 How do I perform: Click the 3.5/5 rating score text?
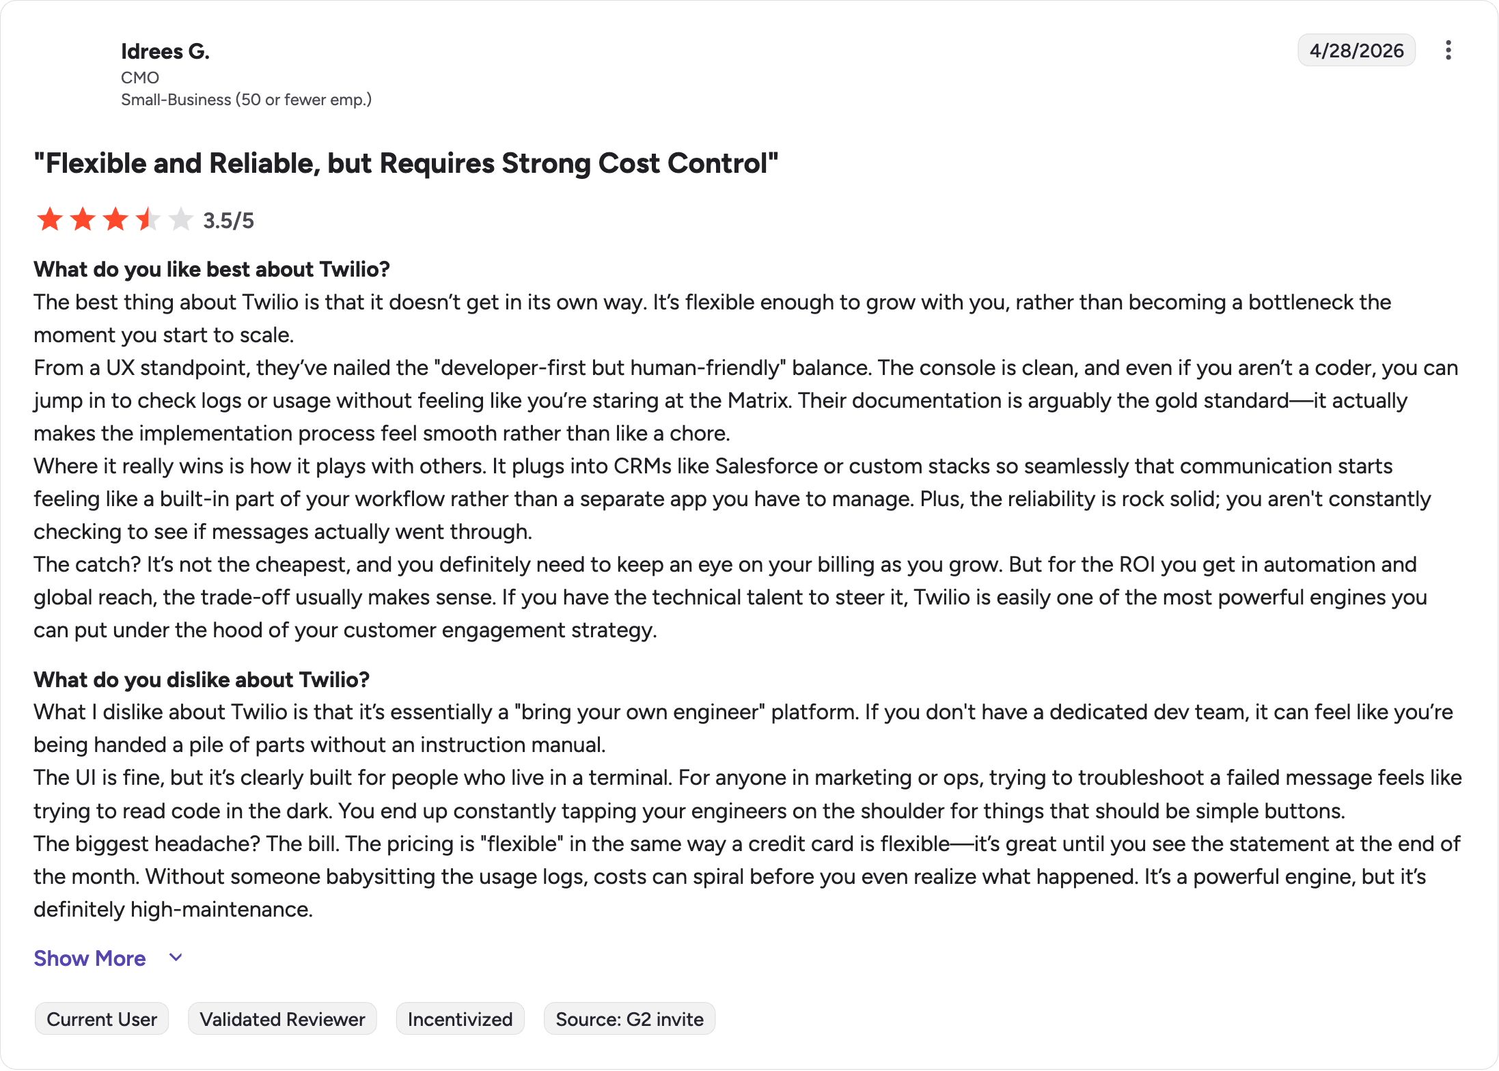(228, 221)
